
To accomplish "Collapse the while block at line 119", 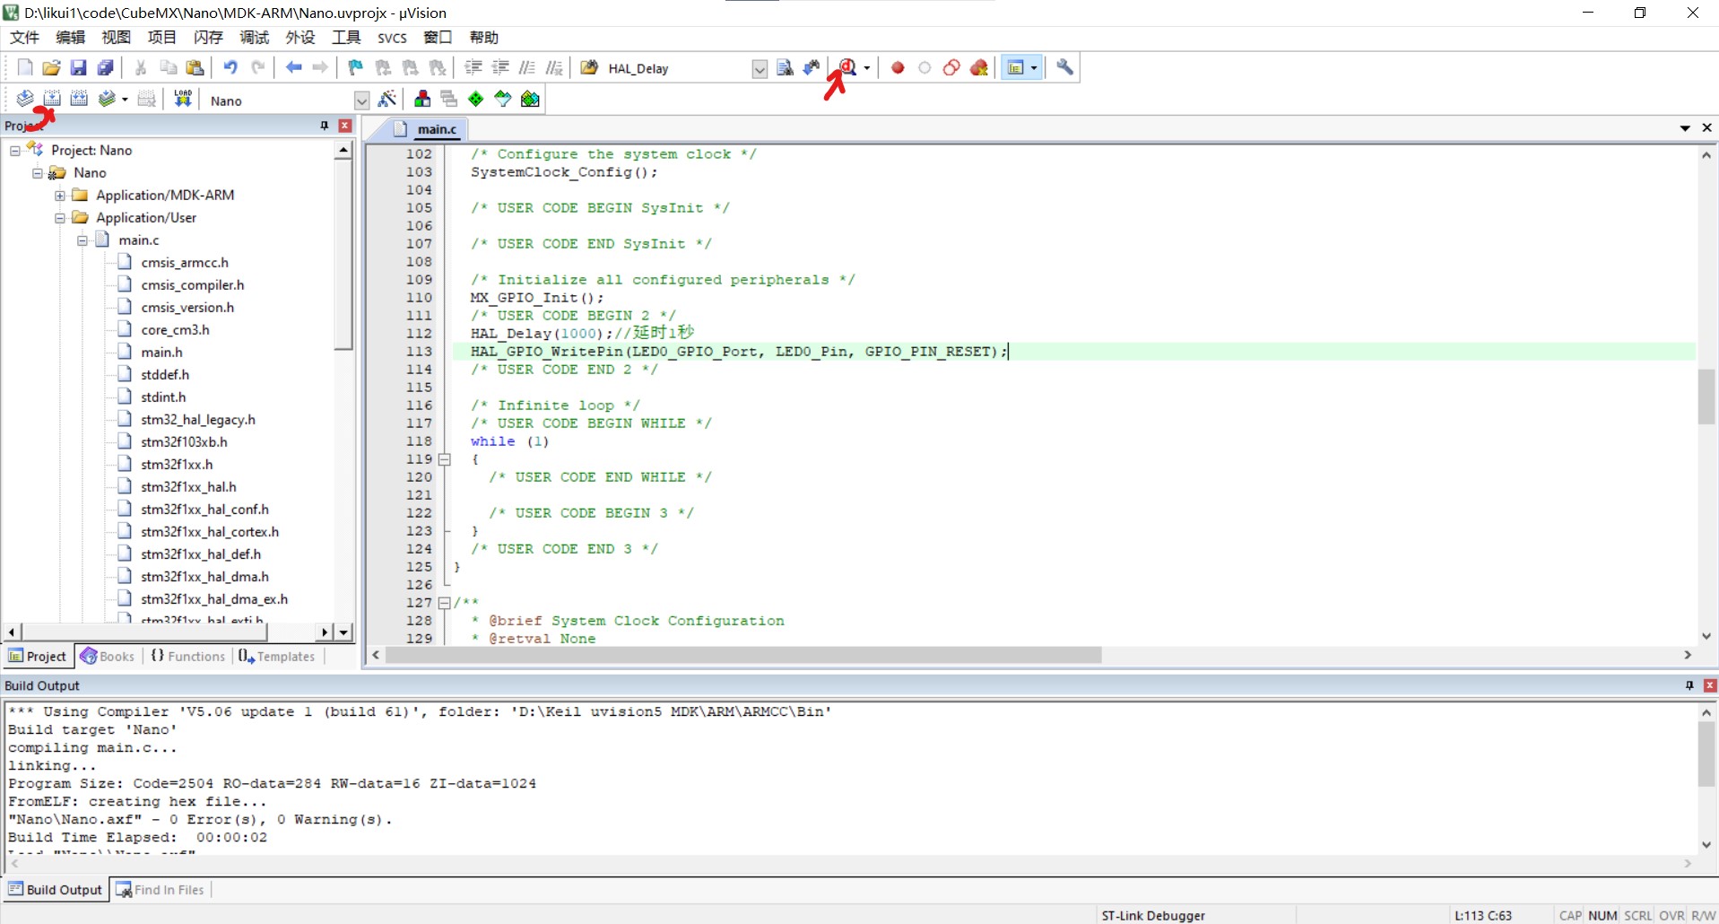I will 444,459.
